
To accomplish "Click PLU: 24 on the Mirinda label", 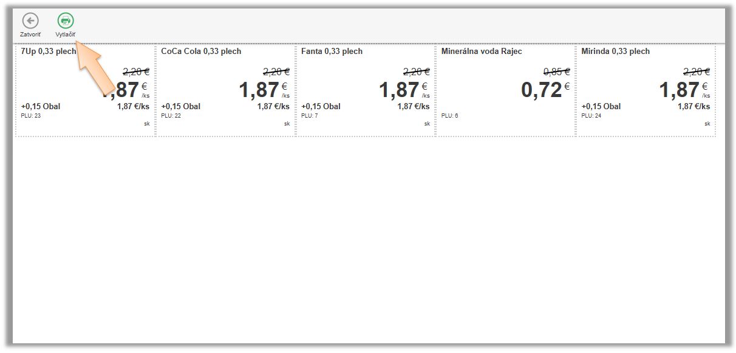I will coord(591,115).
